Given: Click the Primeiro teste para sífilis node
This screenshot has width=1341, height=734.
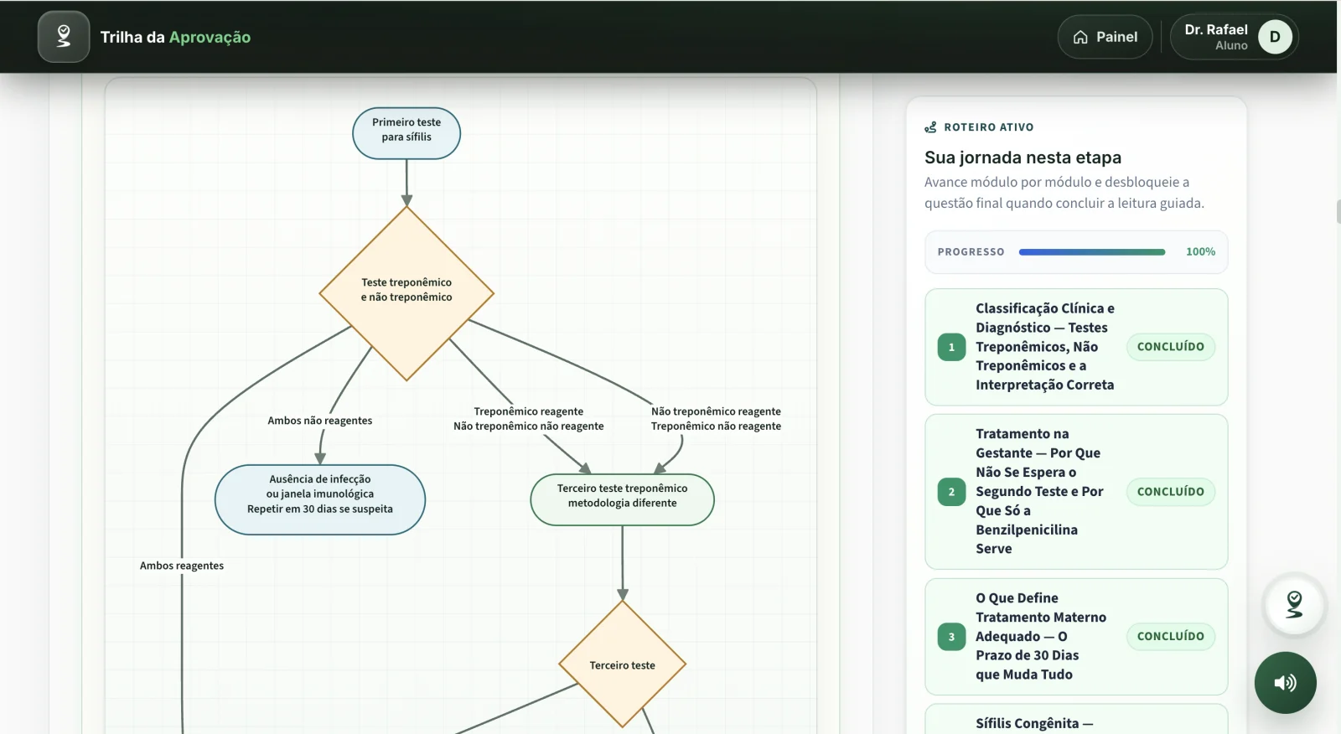Looking at the screenshot, I should (x=406, y=133).
